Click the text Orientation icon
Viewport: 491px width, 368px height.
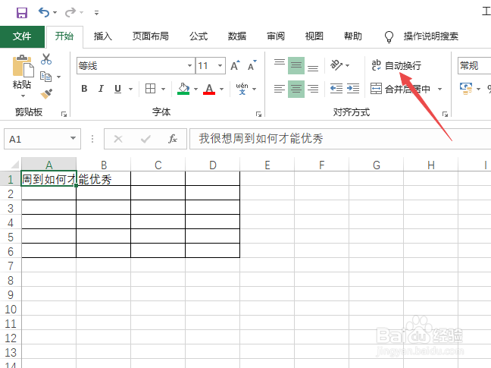336,65
